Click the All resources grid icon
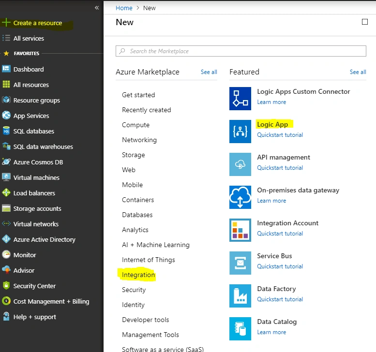The image size is (376, 352). (x=6, y=85)
